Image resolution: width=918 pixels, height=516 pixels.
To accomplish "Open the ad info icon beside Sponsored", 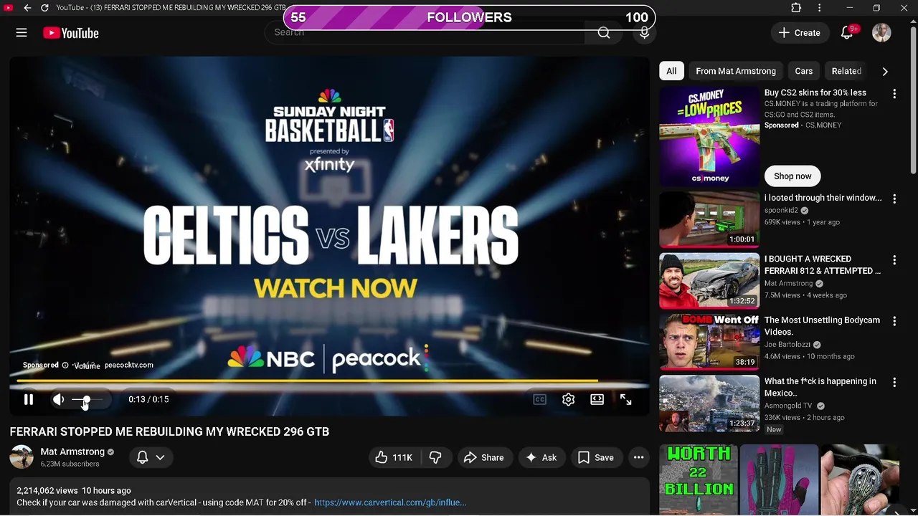I will click(x=65, y=365).
